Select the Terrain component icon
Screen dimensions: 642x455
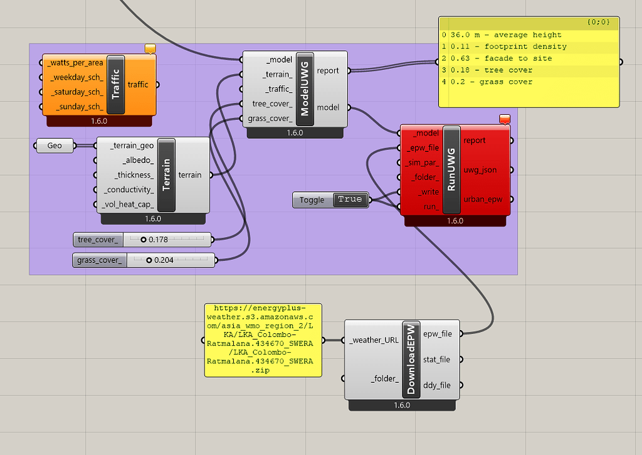[x=166, y=175]
